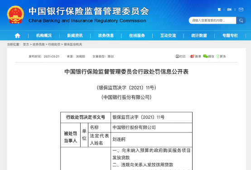Click the article title 行政处罚信息公开表
This screenshot has height=170, width=251.
pos(126,72)
